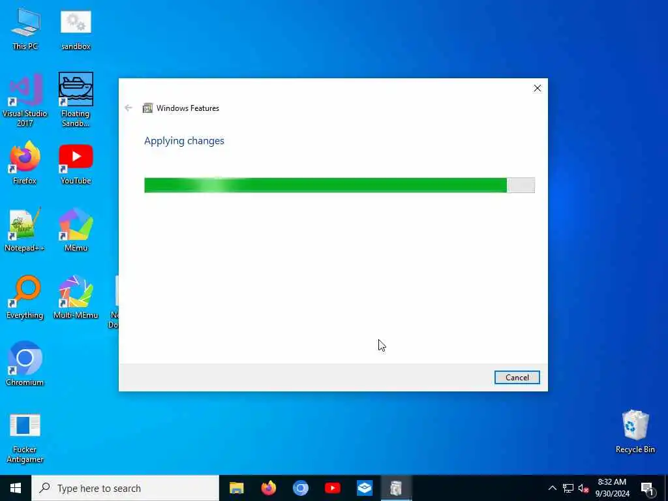Open the Action Center notifications
The image size is (668, 501).
click(x=647, y=489)
